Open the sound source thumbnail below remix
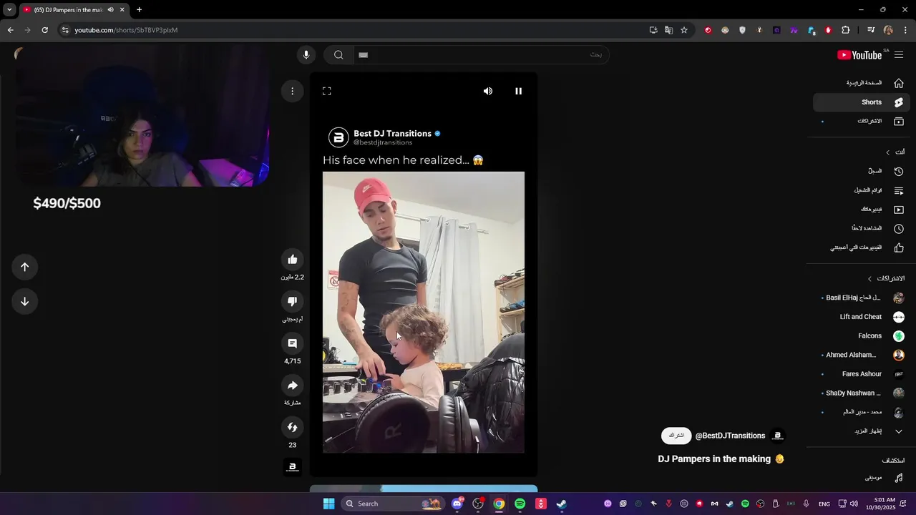 (292, 467)
